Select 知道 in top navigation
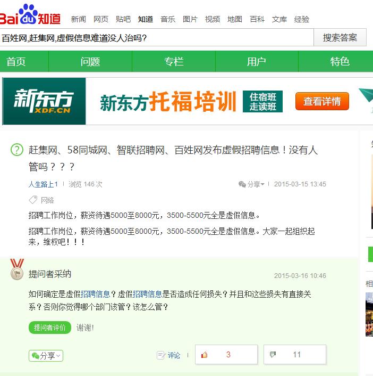 pos(146,19)
